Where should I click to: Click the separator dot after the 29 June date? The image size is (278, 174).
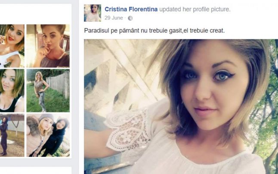click(125, 18)
